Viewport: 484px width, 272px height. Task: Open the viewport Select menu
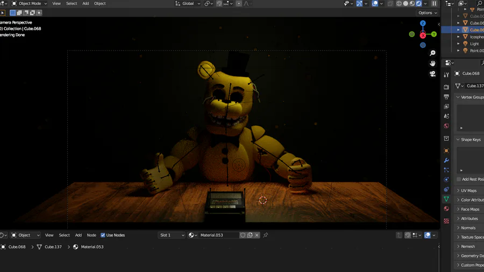(x=72, y=3)
